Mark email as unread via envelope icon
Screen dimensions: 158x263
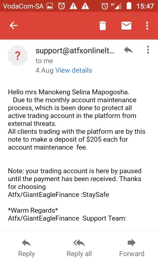126,26
